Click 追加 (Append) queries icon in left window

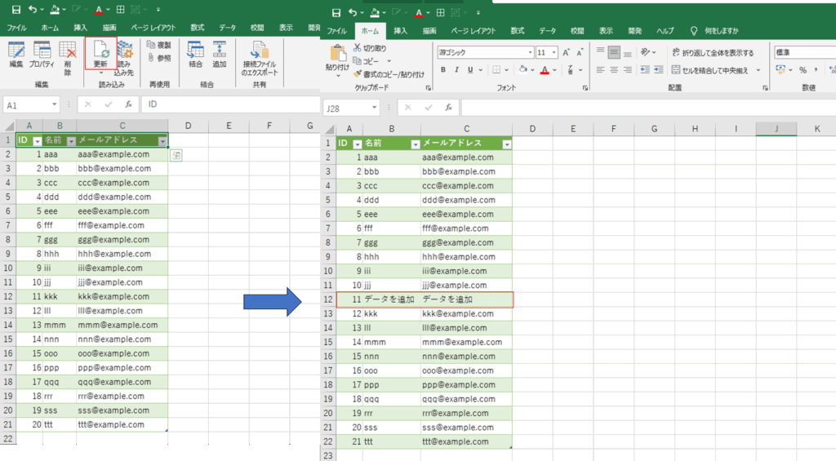click(x=219, y=55)
